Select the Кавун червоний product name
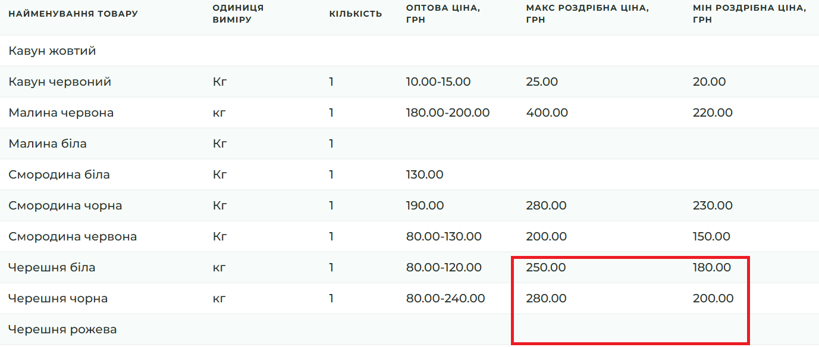 pos(59,82)
